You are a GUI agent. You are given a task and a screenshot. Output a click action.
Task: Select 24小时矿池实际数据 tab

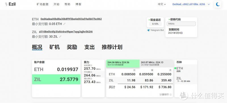pos(156,64)
